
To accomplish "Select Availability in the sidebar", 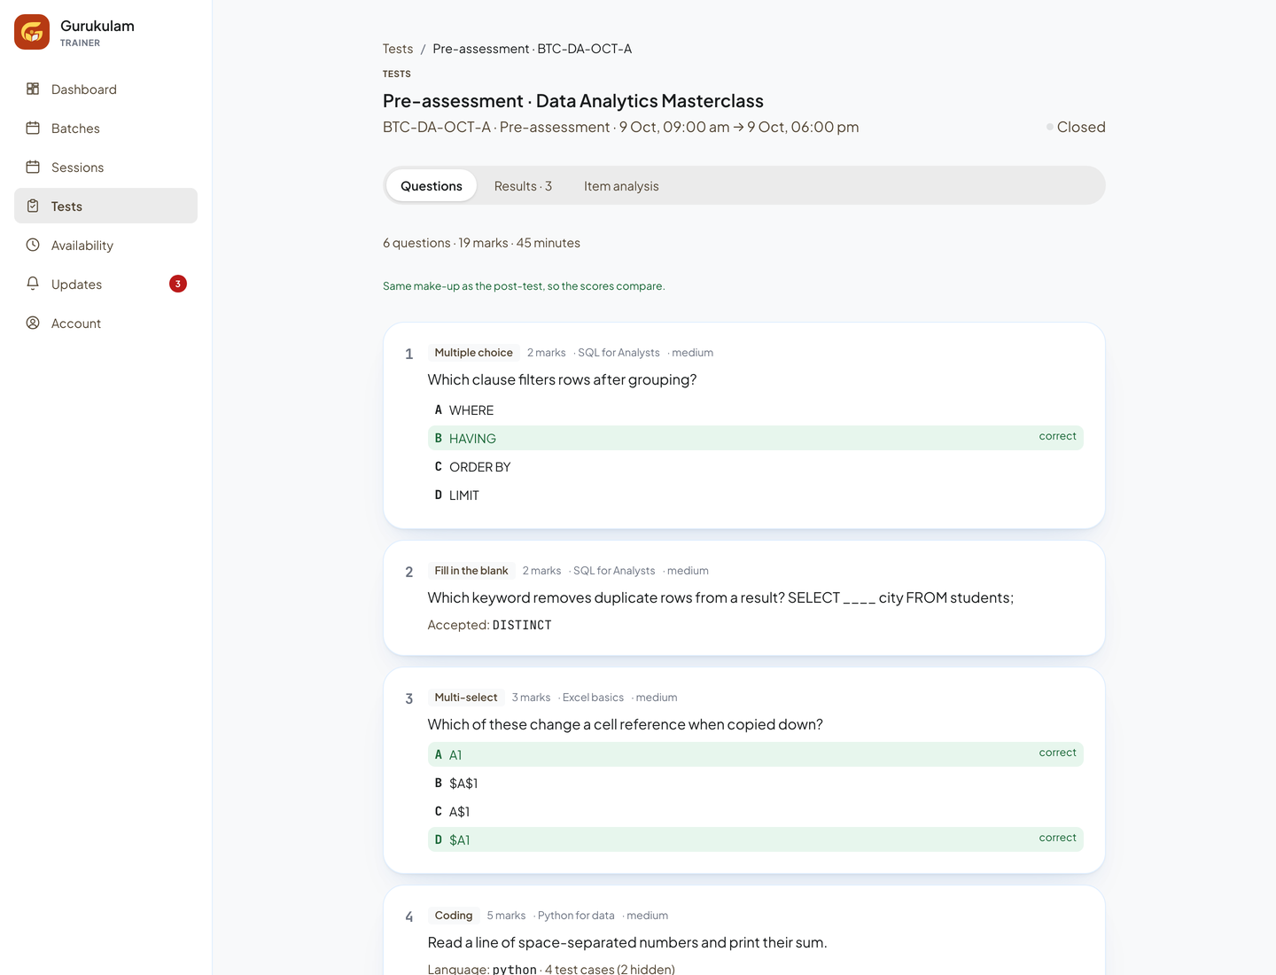I will tap(105, 245).
